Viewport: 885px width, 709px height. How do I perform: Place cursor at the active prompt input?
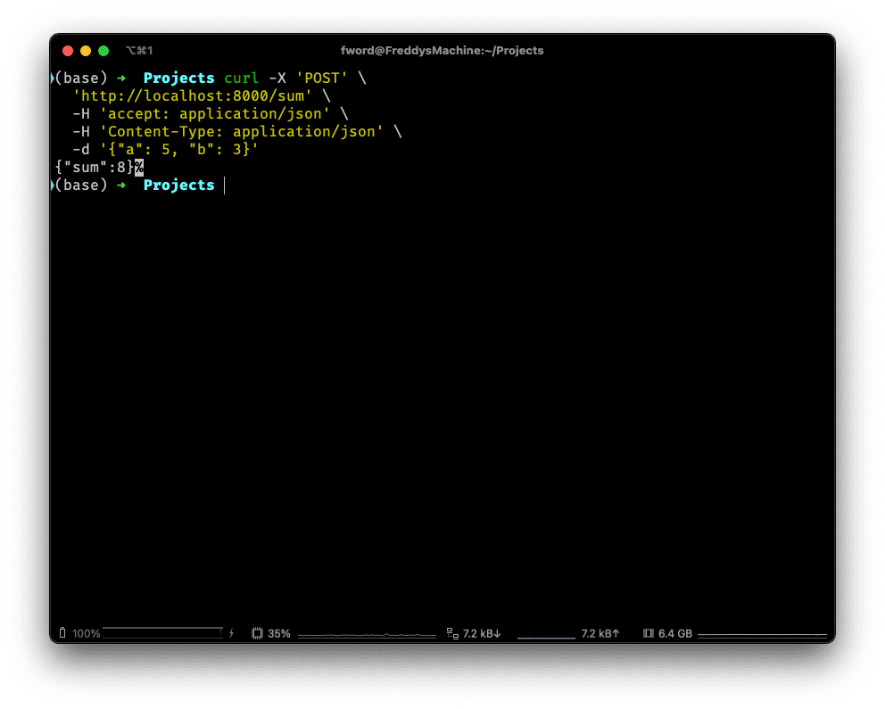(x=225, y=185)
